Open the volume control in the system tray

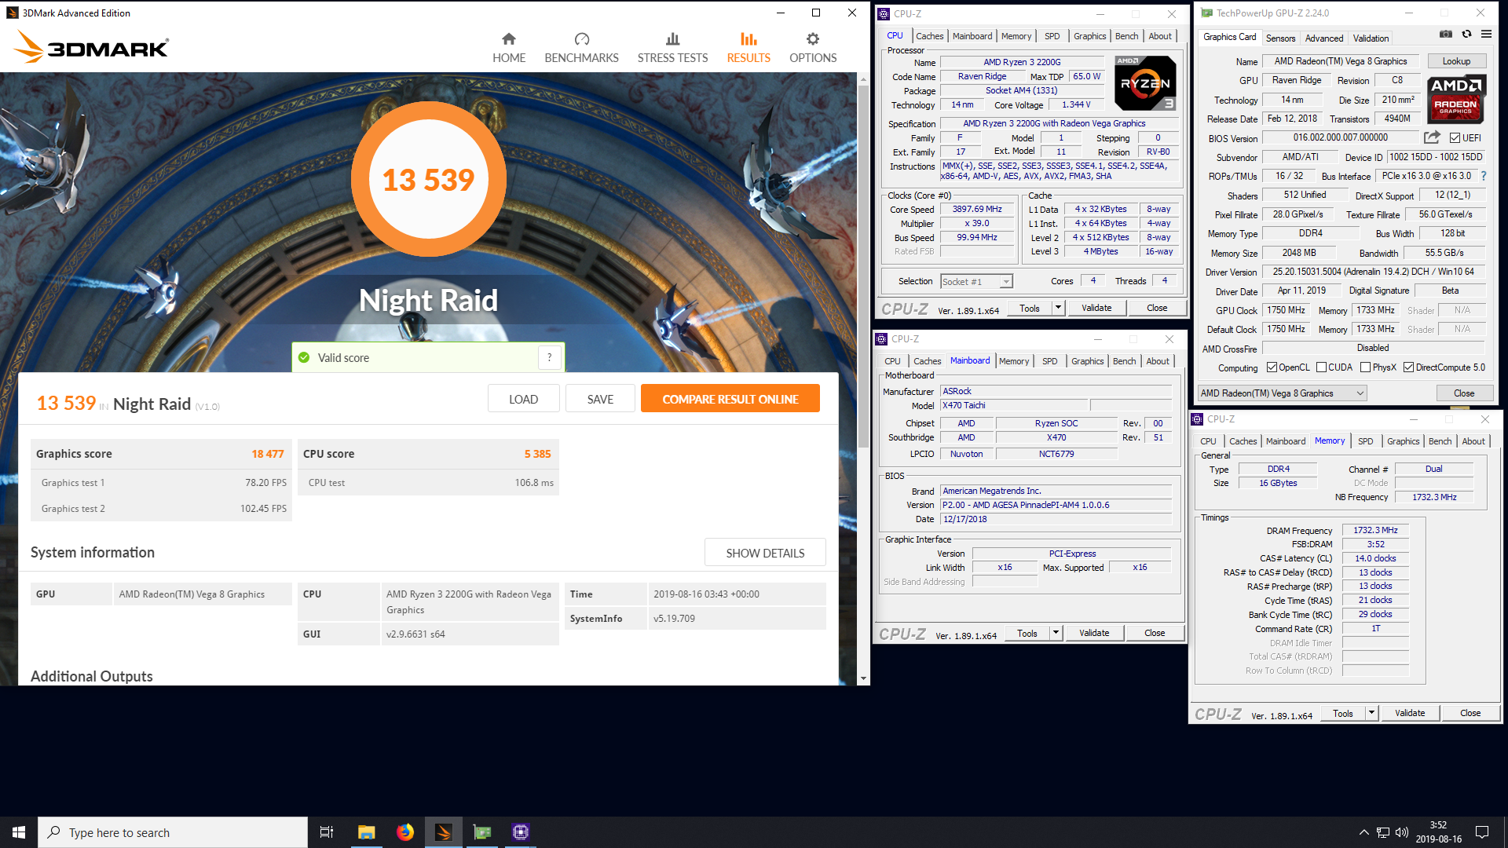[1402, 832]
